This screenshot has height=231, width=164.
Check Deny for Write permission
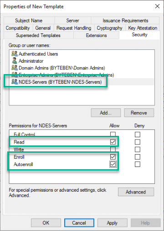[138, 150]
